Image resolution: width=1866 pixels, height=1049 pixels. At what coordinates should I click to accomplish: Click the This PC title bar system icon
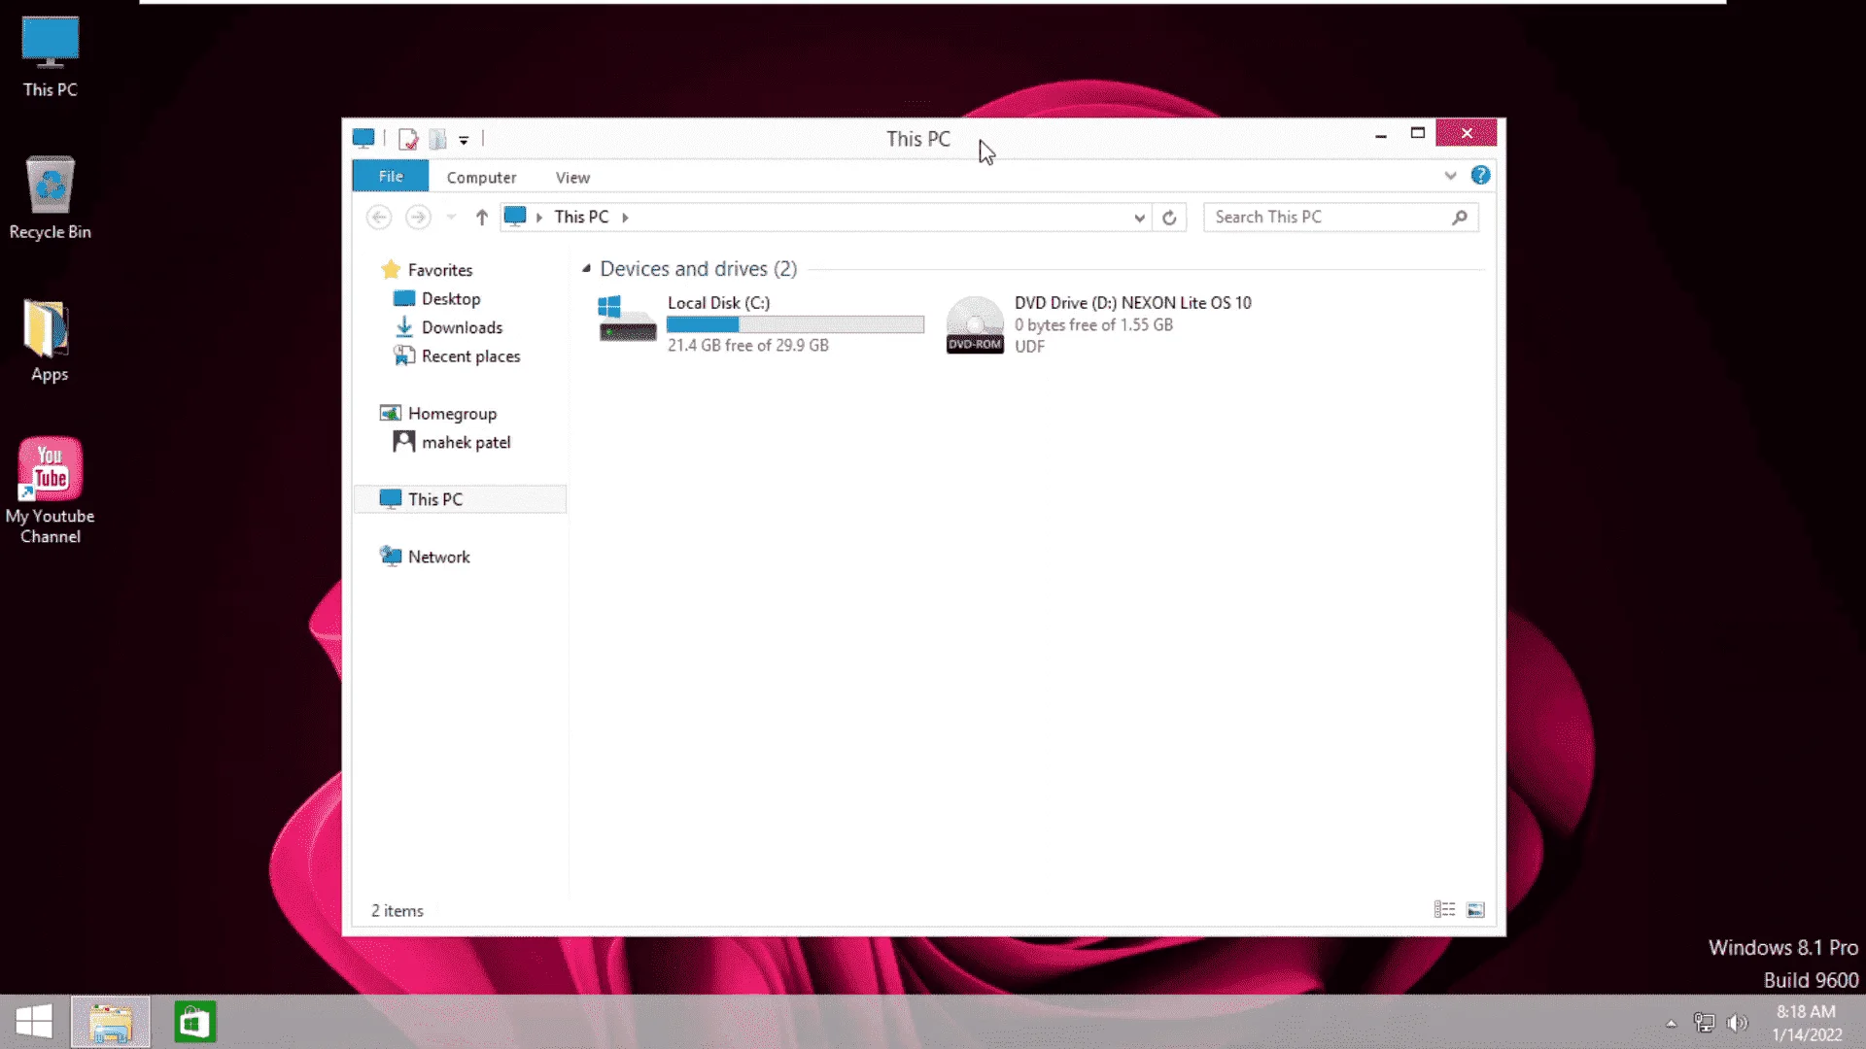(363, 139)
